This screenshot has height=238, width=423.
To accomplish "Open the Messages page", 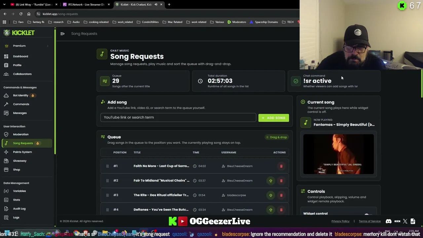I will click(20, 113).
